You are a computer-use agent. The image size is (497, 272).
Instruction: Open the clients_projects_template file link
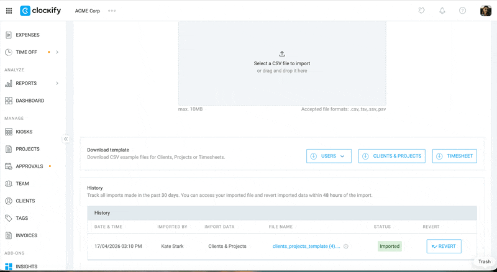[x=306, y=247]
